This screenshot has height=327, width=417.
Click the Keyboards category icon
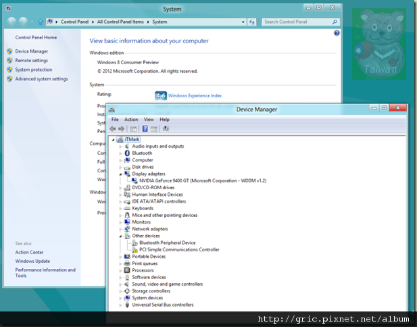[127, 208]
